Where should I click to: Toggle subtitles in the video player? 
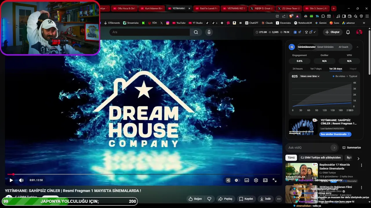tap(247, 180)
